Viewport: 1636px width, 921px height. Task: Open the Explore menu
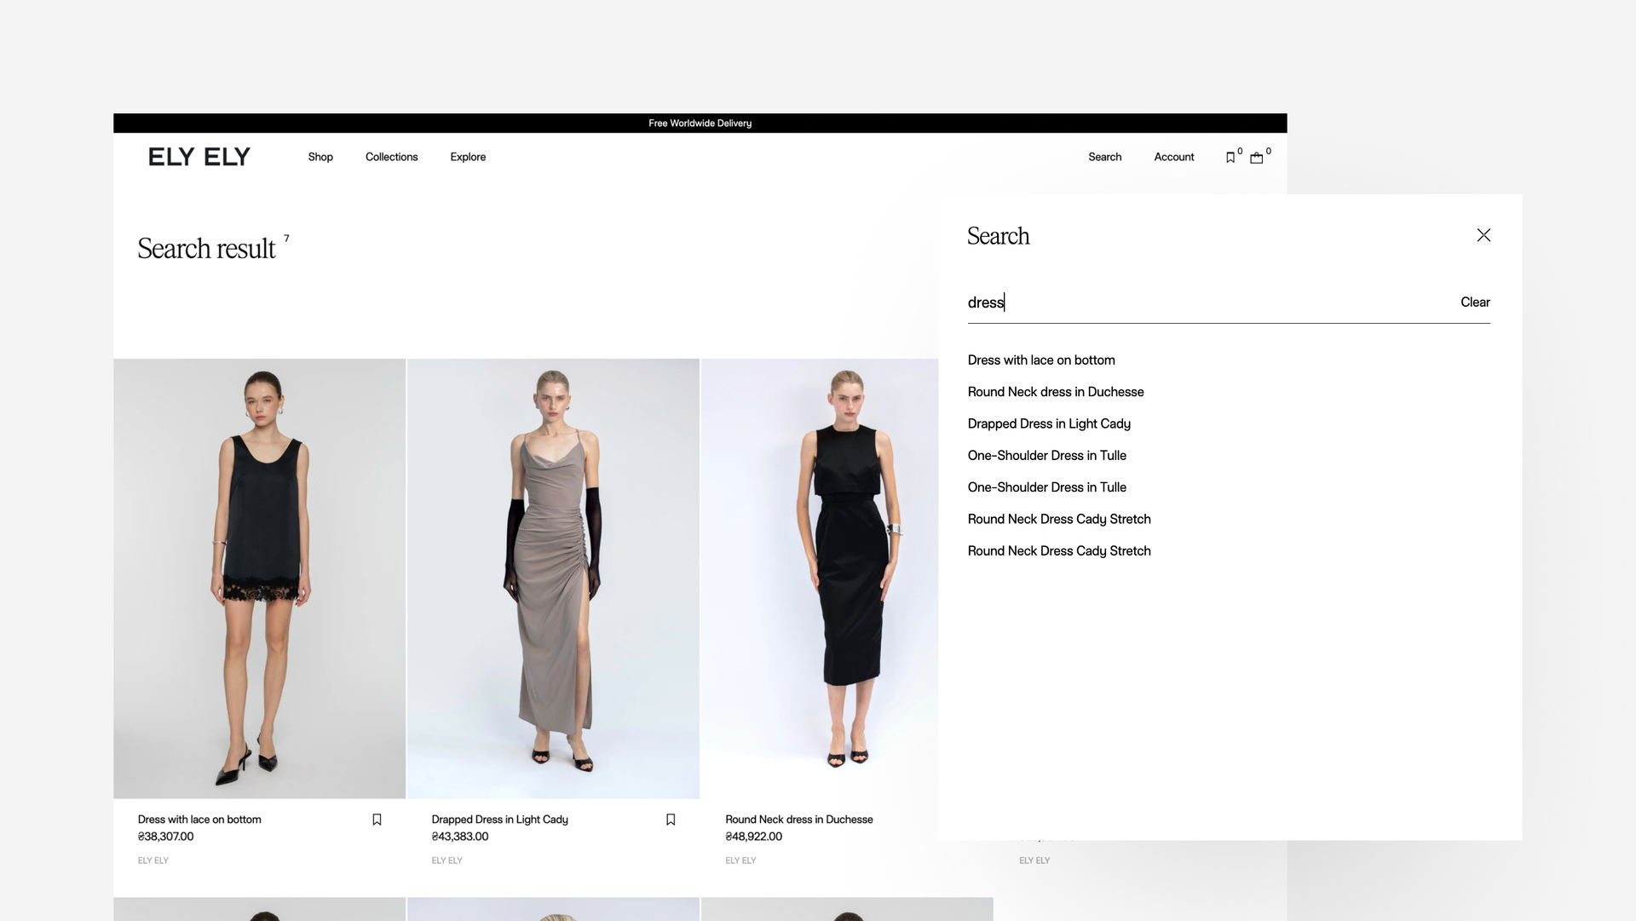[468, 157]
